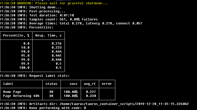Screen dimensions: 197x110
Task: Click the 'status' column header
Action: coord(51,84)
